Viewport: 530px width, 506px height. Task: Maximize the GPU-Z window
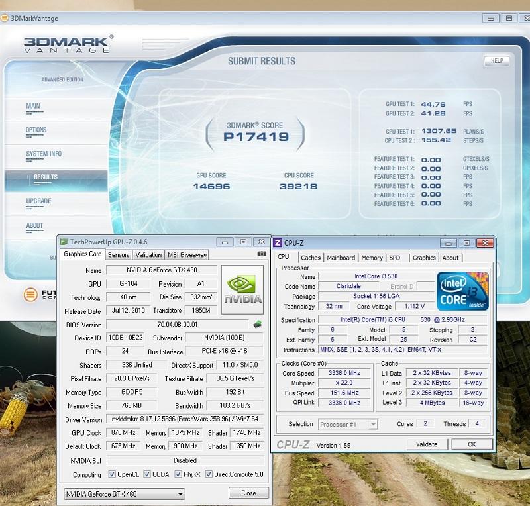point(243,242)
